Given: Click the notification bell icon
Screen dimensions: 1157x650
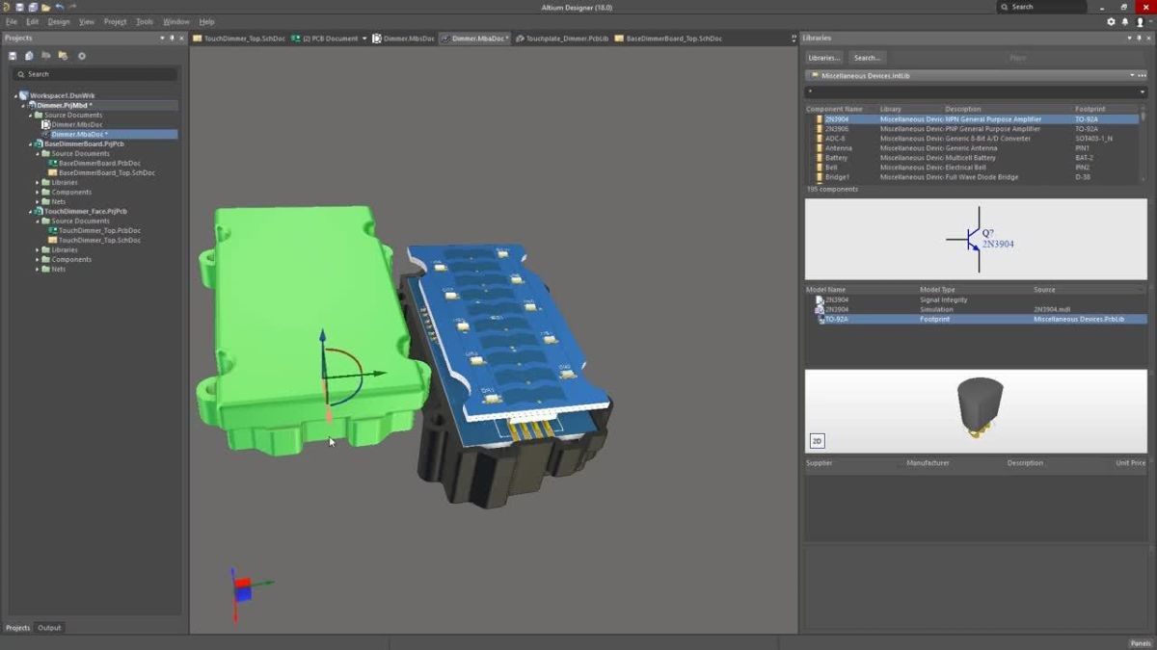Looking at the screenshot, I should click(x=1125, y=22).
